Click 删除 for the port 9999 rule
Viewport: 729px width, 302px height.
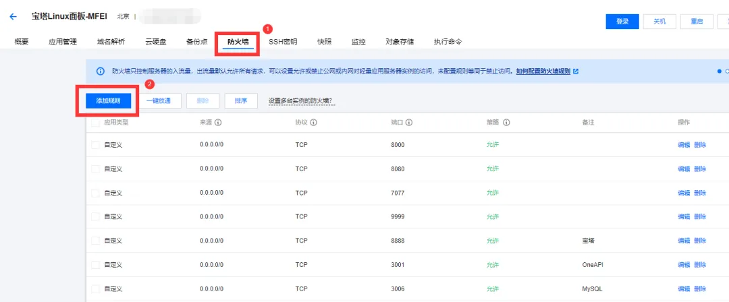[700, 216]
